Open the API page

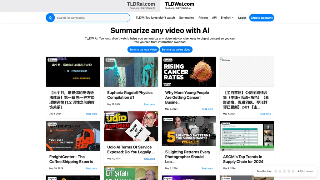coord(214,18)
